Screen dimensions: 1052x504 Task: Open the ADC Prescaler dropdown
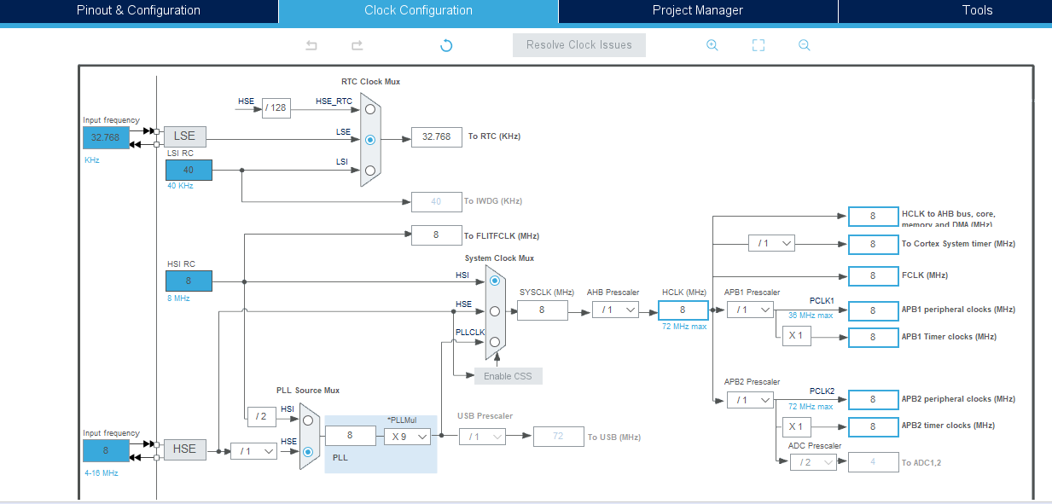click(x=813, y=462)
